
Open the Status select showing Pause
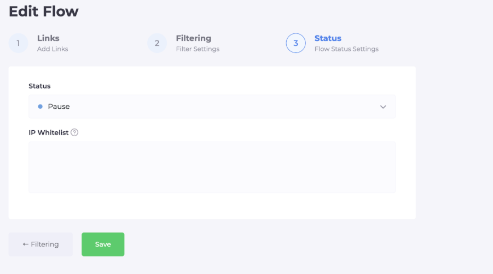pyautogui.click(x=212, y=107)
